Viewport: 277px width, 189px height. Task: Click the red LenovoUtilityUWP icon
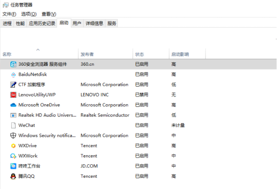[13, 95]
